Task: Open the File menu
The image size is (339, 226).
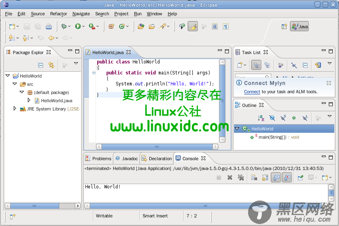Action: [9, 14]
